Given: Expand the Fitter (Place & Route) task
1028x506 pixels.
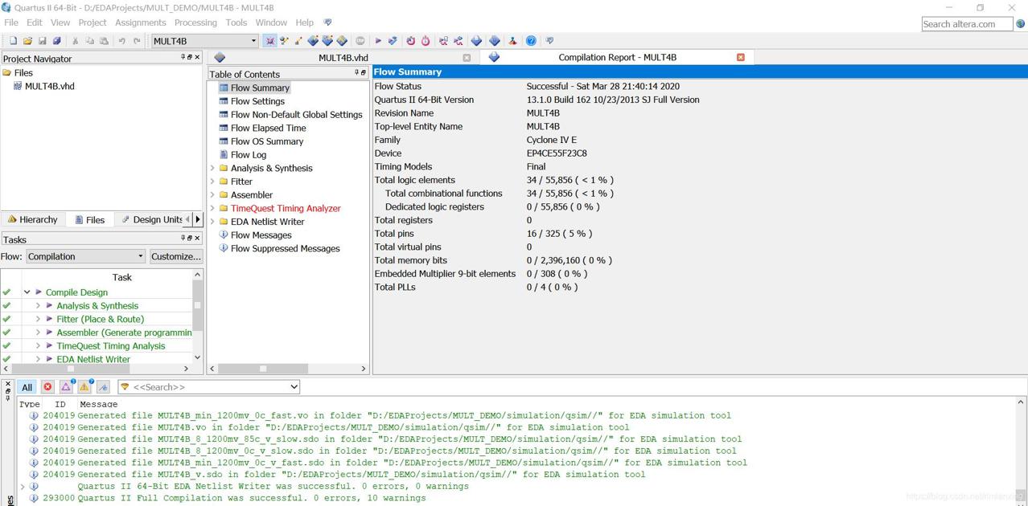Looking at the screenshot, I should point(38,320).
